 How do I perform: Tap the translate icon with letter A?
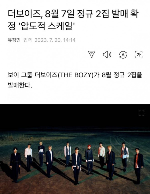pyautogui.click(x=123, y=55)
